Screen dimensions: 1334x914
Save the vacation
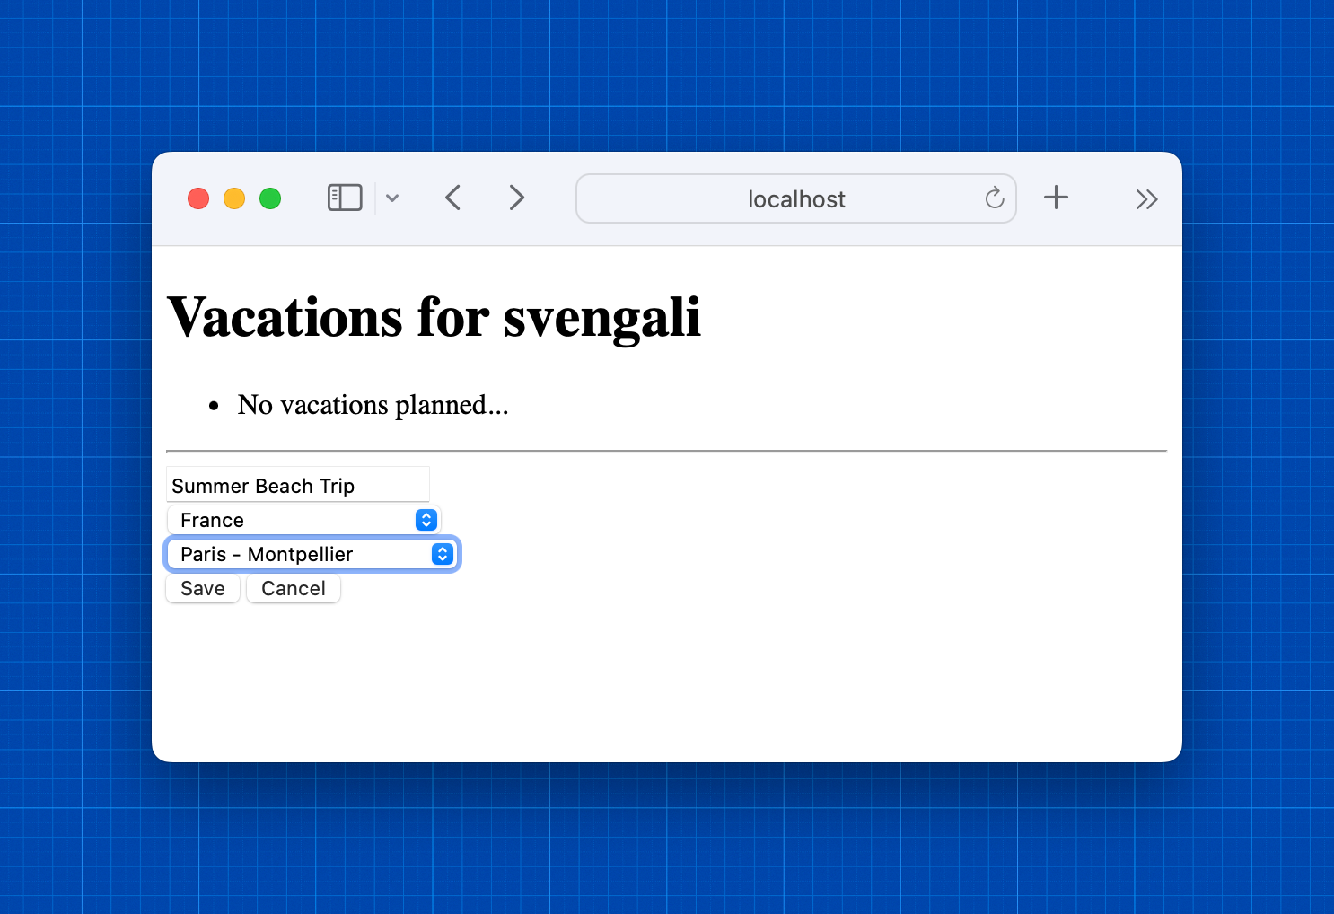[x=203, y=589]
